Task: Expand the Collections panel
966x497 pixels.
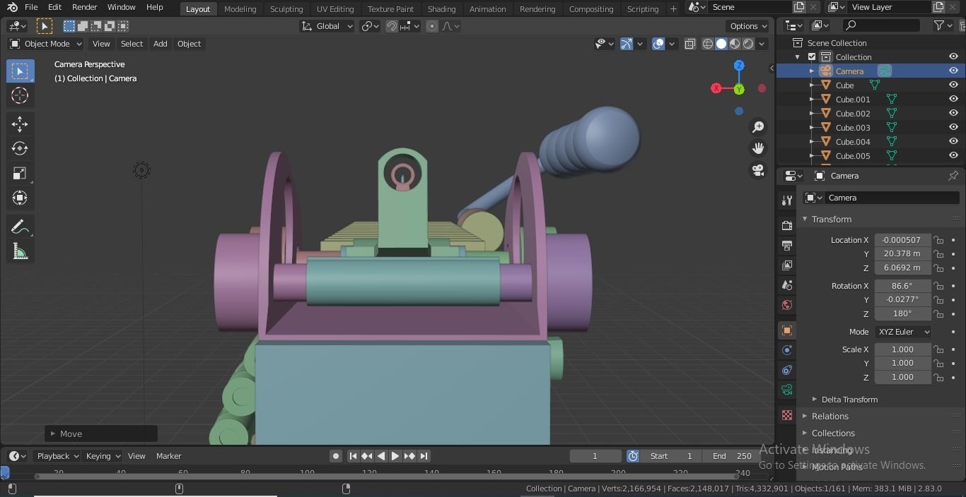Action: pyautogui.click(x=805, y=433)
